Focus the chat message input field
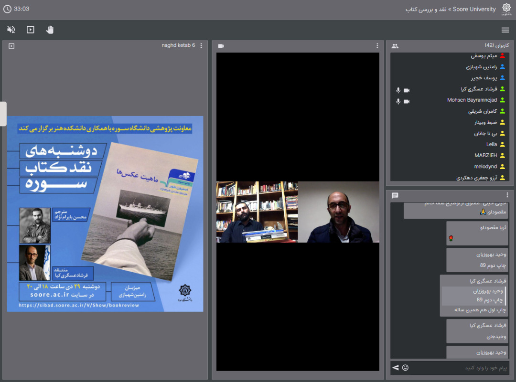This screenshot has width=516, height=382. pyautogui.click(x=459, y=368)
